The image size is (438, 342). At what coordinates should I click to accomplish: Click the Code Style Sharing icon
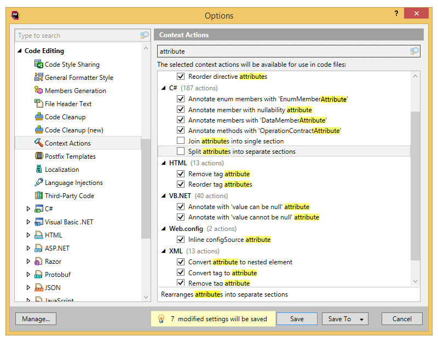39,65
